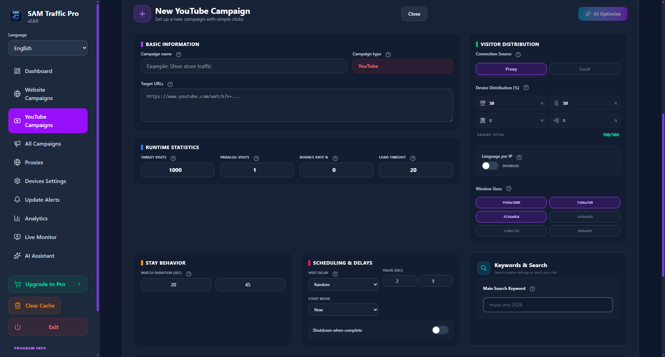Switch Connection Source to Local
This screenshot has width=665, height=357.
pos(584,69)
